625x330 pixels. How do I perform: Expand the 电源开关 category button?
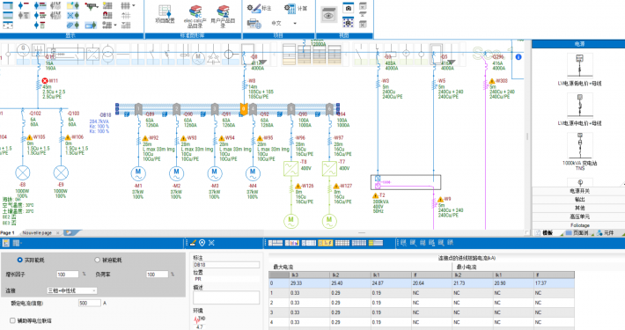pyautogui.click(x=579, y=191)
